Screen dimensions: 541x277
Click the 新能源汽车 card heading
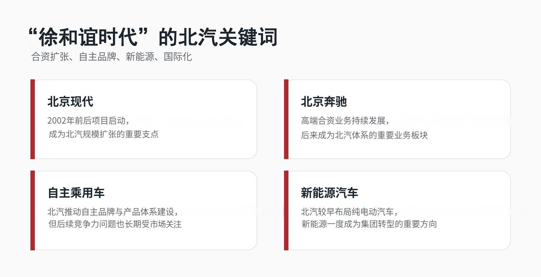coord(330,193)
